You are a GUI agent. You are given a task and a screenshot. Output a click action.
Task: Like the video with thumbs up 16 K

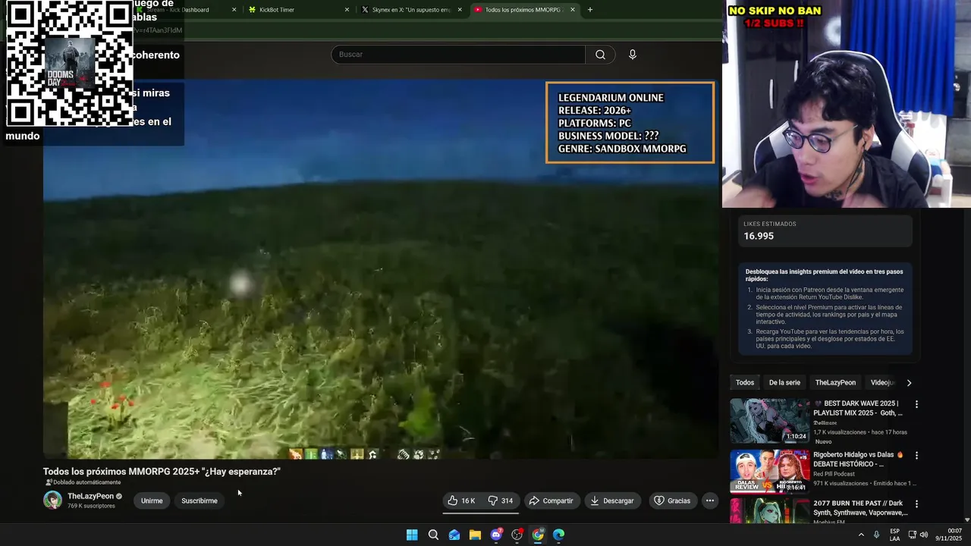(462, 500)
